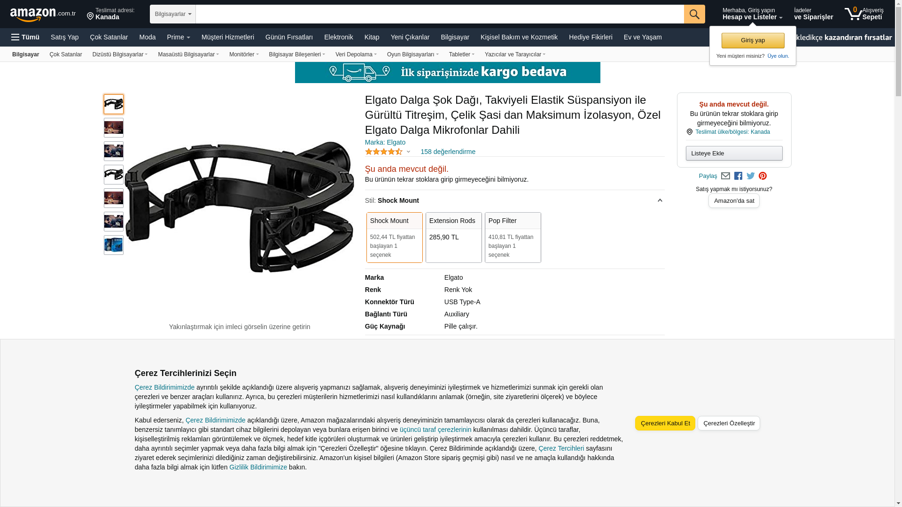This screenshot has width=902, height=507.
Task: Share product on Pinterest icon
Action: (x=762, y=176)
